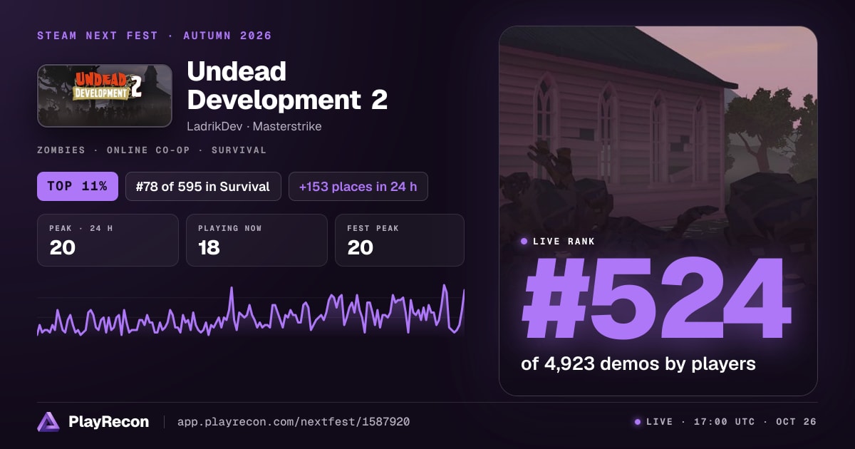
Task: Click the LIVE status dot in footer
Action: click(x=638, y=422)
